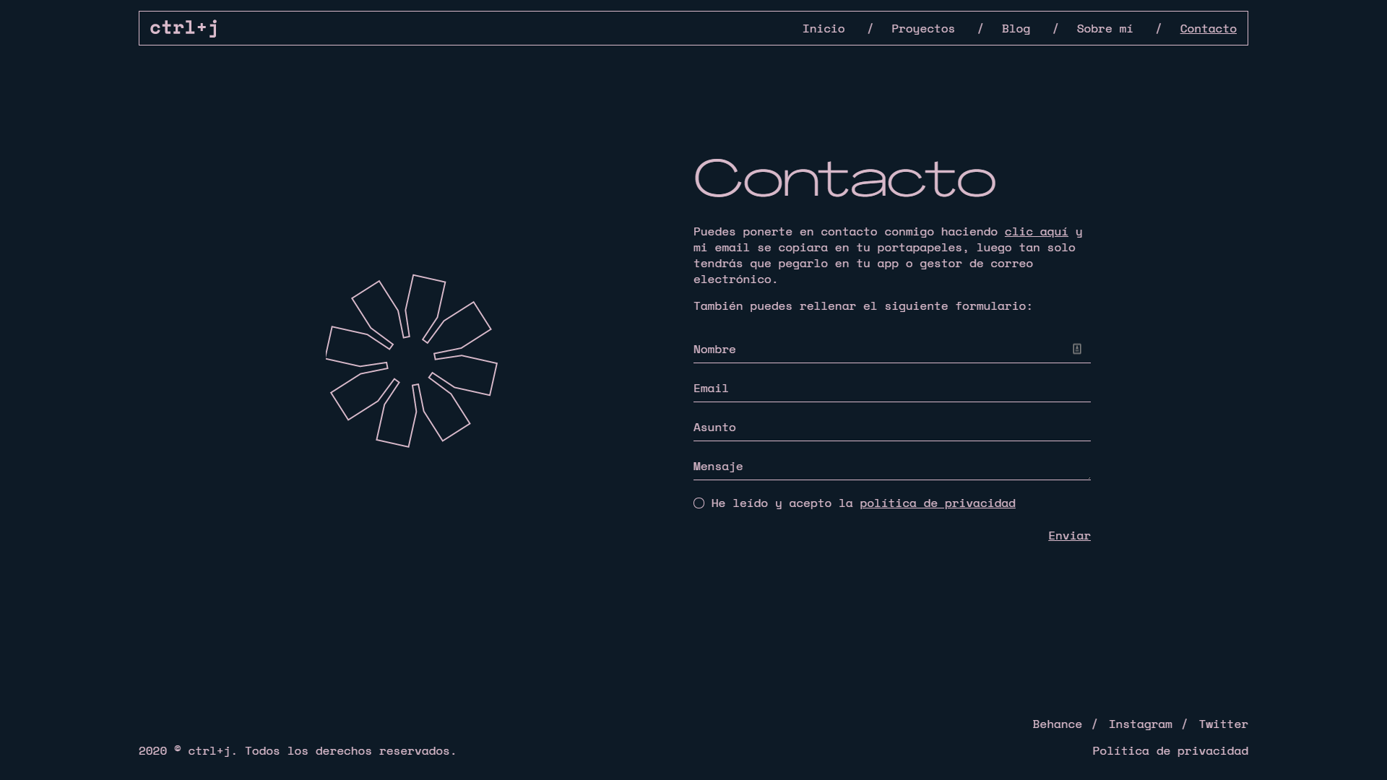Open the Behance footer link

(x=1057, y=724)
